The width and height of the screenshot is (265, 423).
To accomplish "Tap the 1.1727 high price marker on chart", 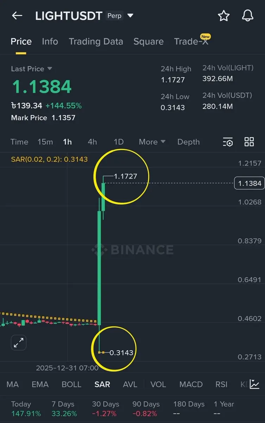I will point(126,176).
